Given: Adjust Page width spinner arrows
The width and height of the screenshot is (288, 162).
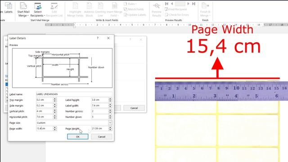Looking at the screenshot, I should coord(55,129).
